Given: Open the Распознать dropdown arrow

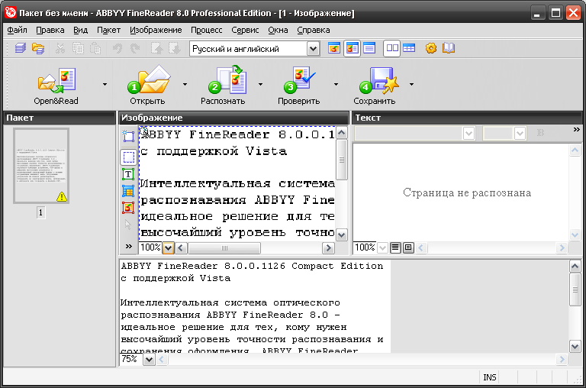Looking at the screenshot, I should pyautogui.click(x=260, y=85).
